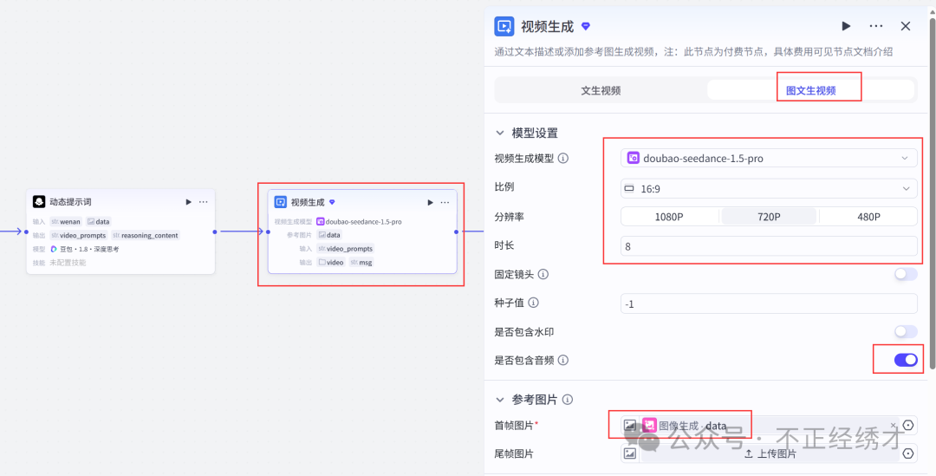Select the 动态提示词 node title

point(70,202)
